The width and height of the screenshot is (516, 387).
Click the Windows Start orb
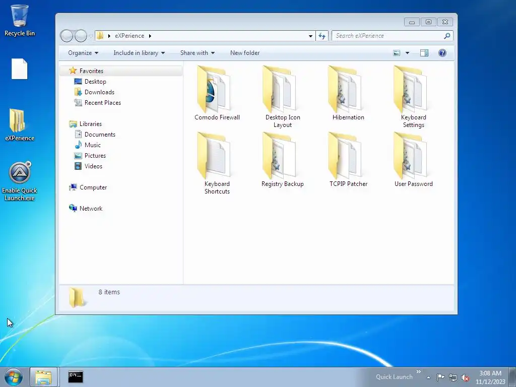tap(14, 377)
